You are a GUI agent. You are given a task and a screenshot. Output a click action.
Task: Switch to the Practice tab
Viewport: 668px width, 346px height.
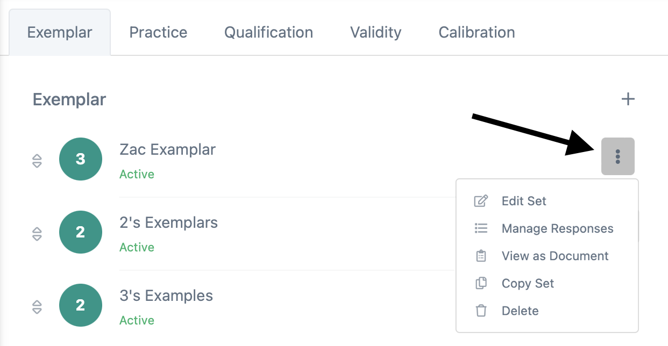158,32
